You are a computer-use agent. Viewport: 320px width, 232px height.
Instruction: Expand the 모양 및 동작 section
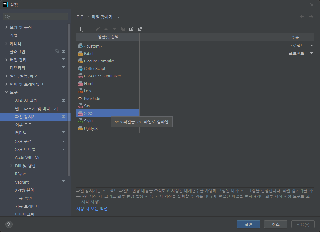pos(6,27)
